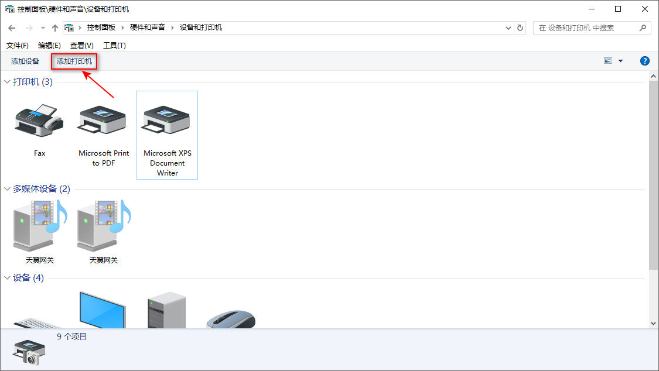Go forward to next location

(x=29, y=28)
